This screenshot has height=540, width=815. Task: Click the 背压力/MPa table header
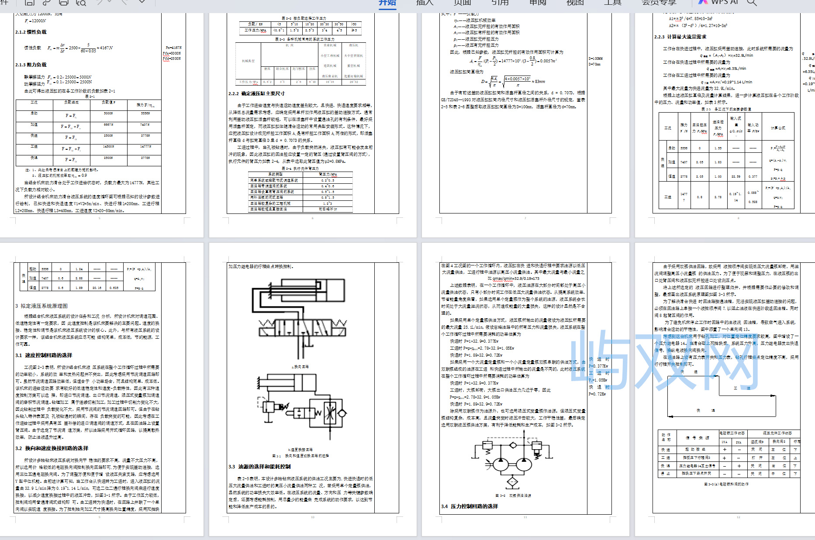point(328,174)
